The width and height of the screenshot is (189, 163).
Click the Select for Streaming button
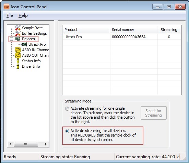[154, 113]
